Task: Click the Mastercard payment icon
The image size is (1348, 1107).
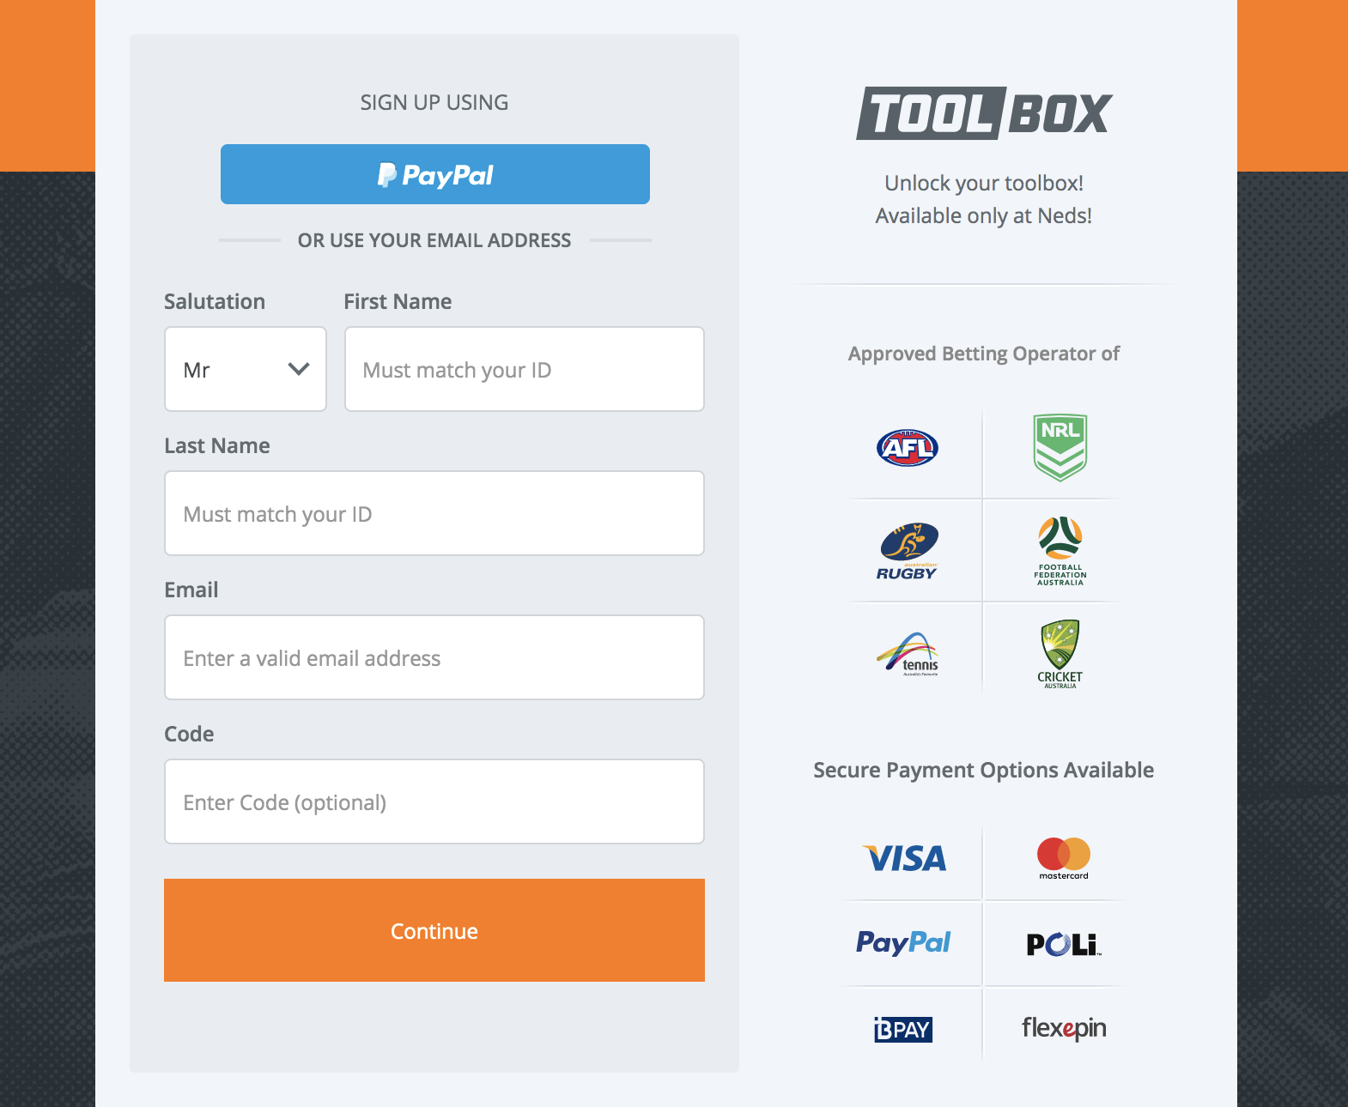Action: point(1062,858)
